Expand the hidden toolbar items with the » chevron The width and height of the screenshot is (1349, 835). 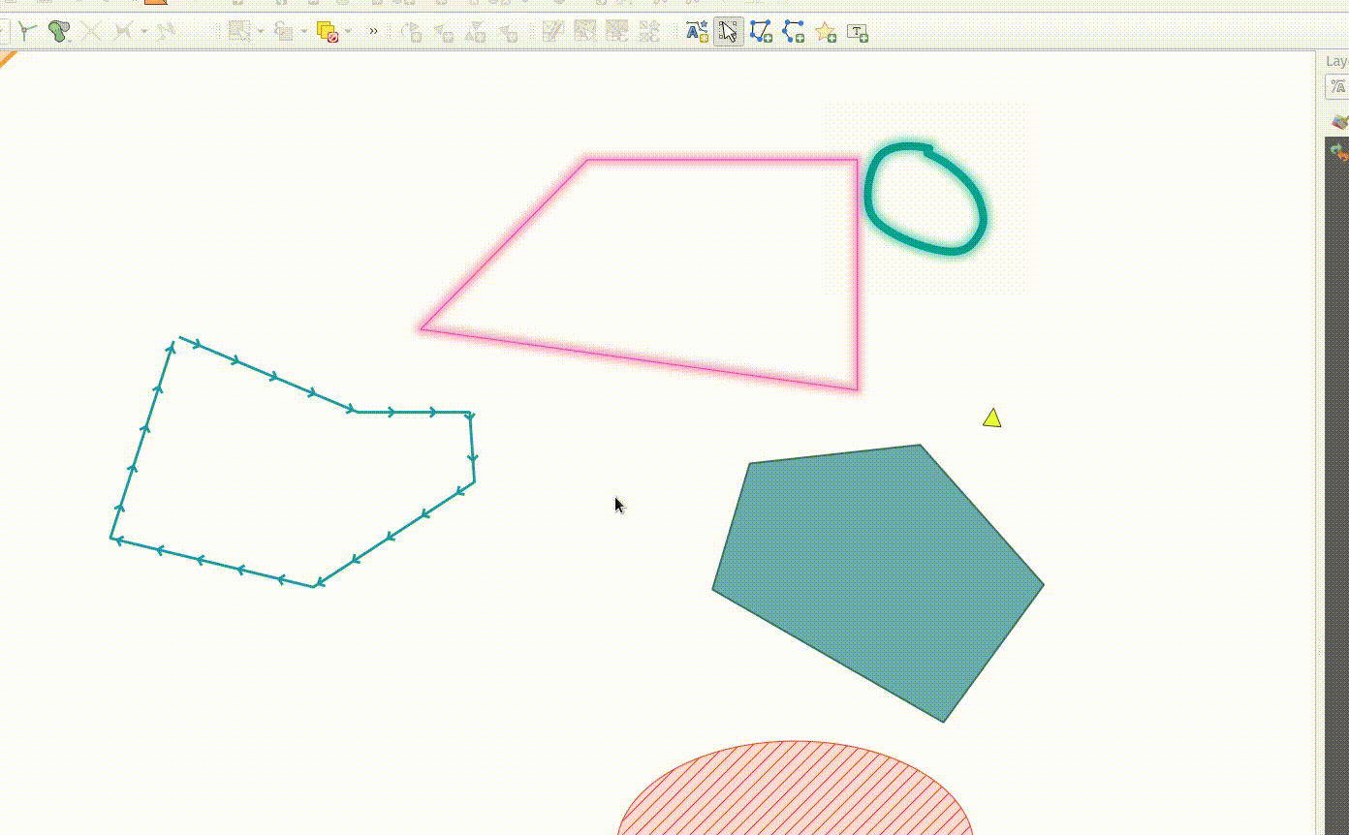373,32
